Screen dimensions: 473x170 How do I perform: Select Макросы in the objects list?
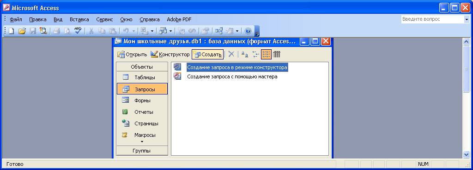[x=142, y=135]
